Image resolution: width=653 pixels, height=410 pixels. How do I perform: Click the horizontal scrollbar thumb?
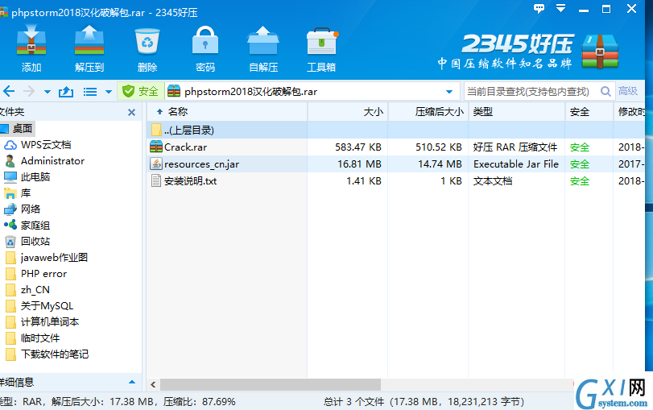pos(271,384)
